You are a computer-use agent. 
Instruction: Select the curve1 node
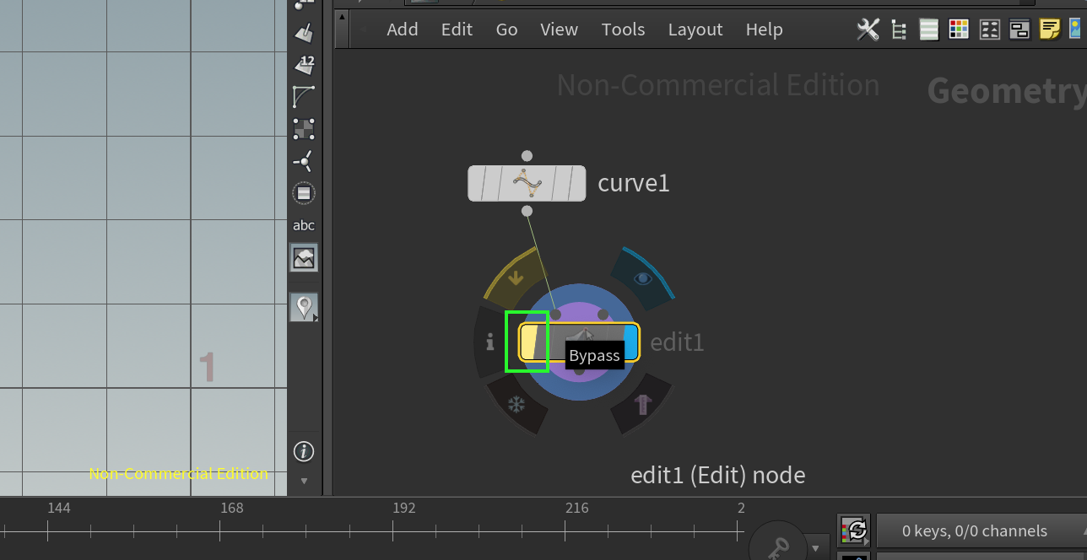coord(527,182)
